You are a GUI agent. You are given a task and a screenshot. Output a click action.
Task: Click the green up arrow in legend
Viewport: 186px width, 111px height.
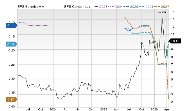(x=40, y=6)
